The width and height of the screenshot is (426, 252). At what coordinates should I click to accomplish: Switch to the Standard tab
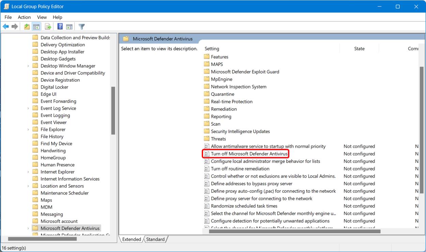(155, 239)
